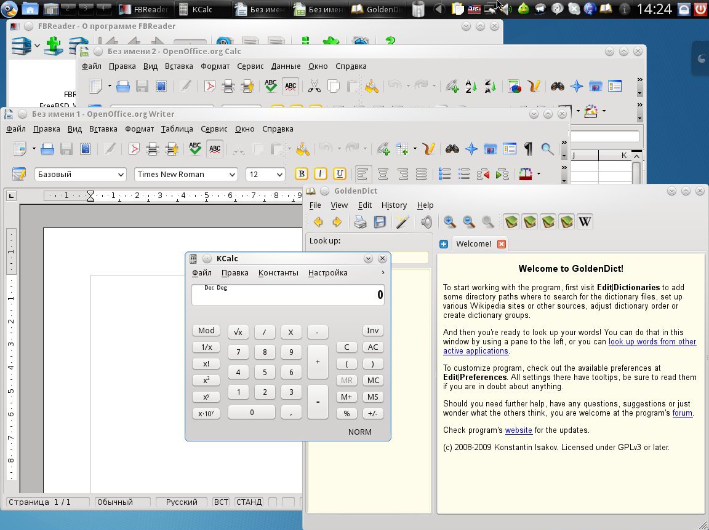
Task: Toggle Bold formatting in Writer
Action: 301,174
